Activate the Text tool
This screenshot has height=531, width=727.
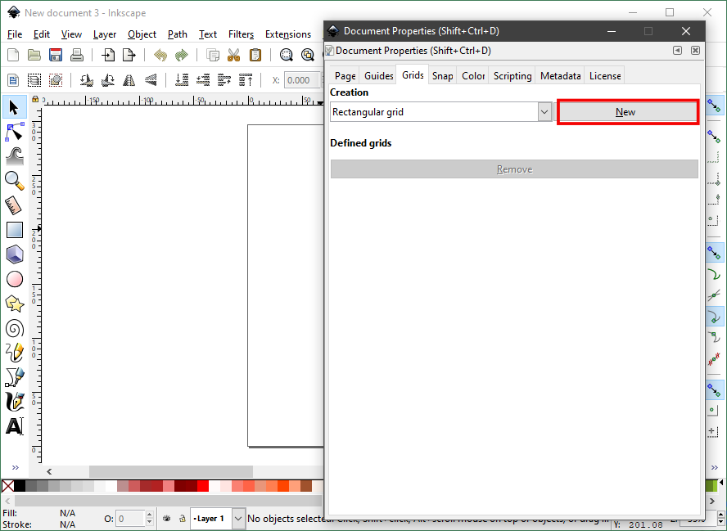coord(15,426)
